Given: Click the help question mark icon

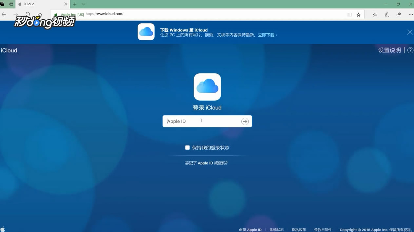Looking at the screenshot, I should (x=410, y=50).
